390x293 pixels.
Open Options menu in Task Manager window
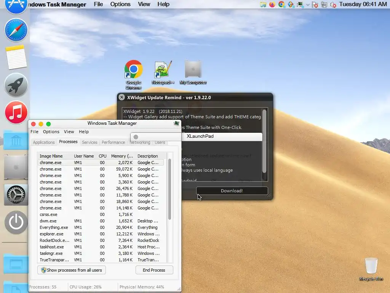coord(51,132)
